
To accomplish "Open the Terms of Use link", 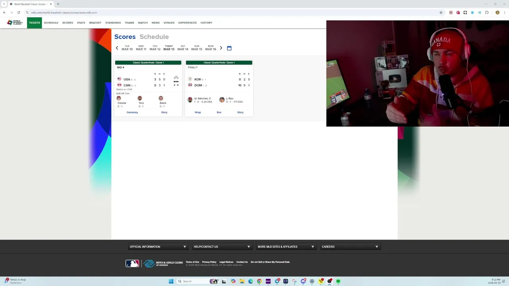I will (192, 262).
